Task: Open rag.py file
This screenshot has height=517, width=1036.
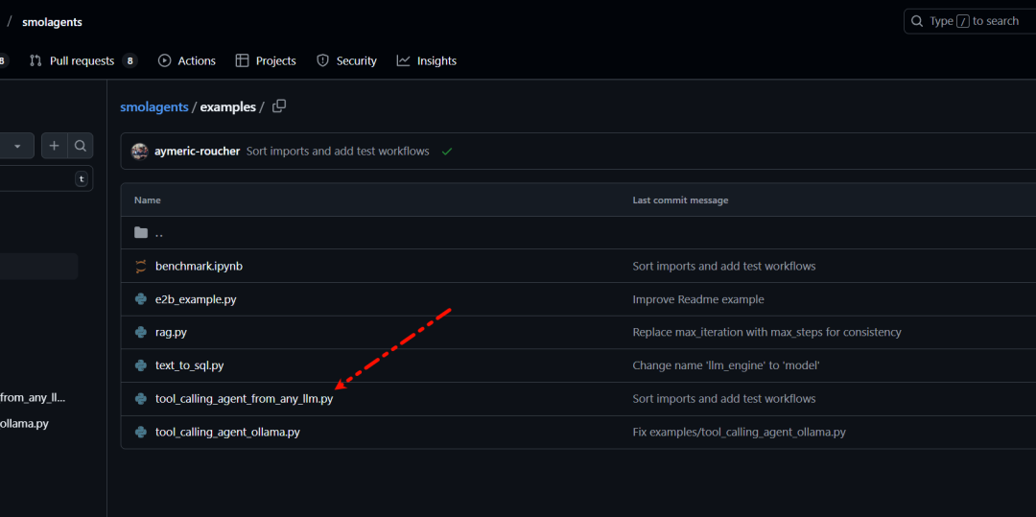Action: 171,332
